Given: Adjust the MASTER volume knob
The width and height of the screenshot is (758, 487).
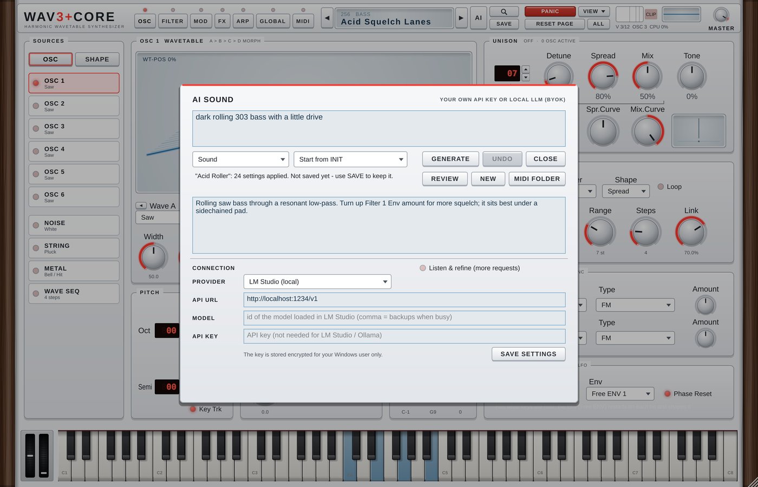Looking at the screenshot, I should pyautogui.click(x=721, y=15).
